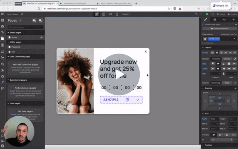Screen dimensions: 238x149
Task: Create a new page with add-page icon
Action: coord(40,20)
